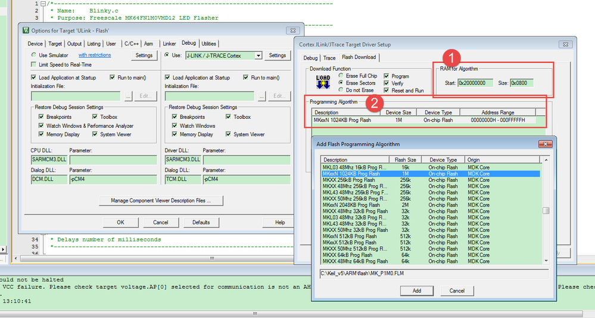595x318 pixels.
Task: Select MKXX 64kB Prog Flash row
Action: click(431, 255)
